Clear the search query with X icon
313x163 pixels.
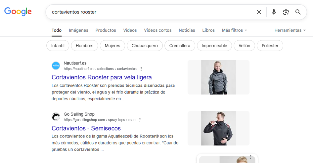pyautogui.click(x=259, y=12)
